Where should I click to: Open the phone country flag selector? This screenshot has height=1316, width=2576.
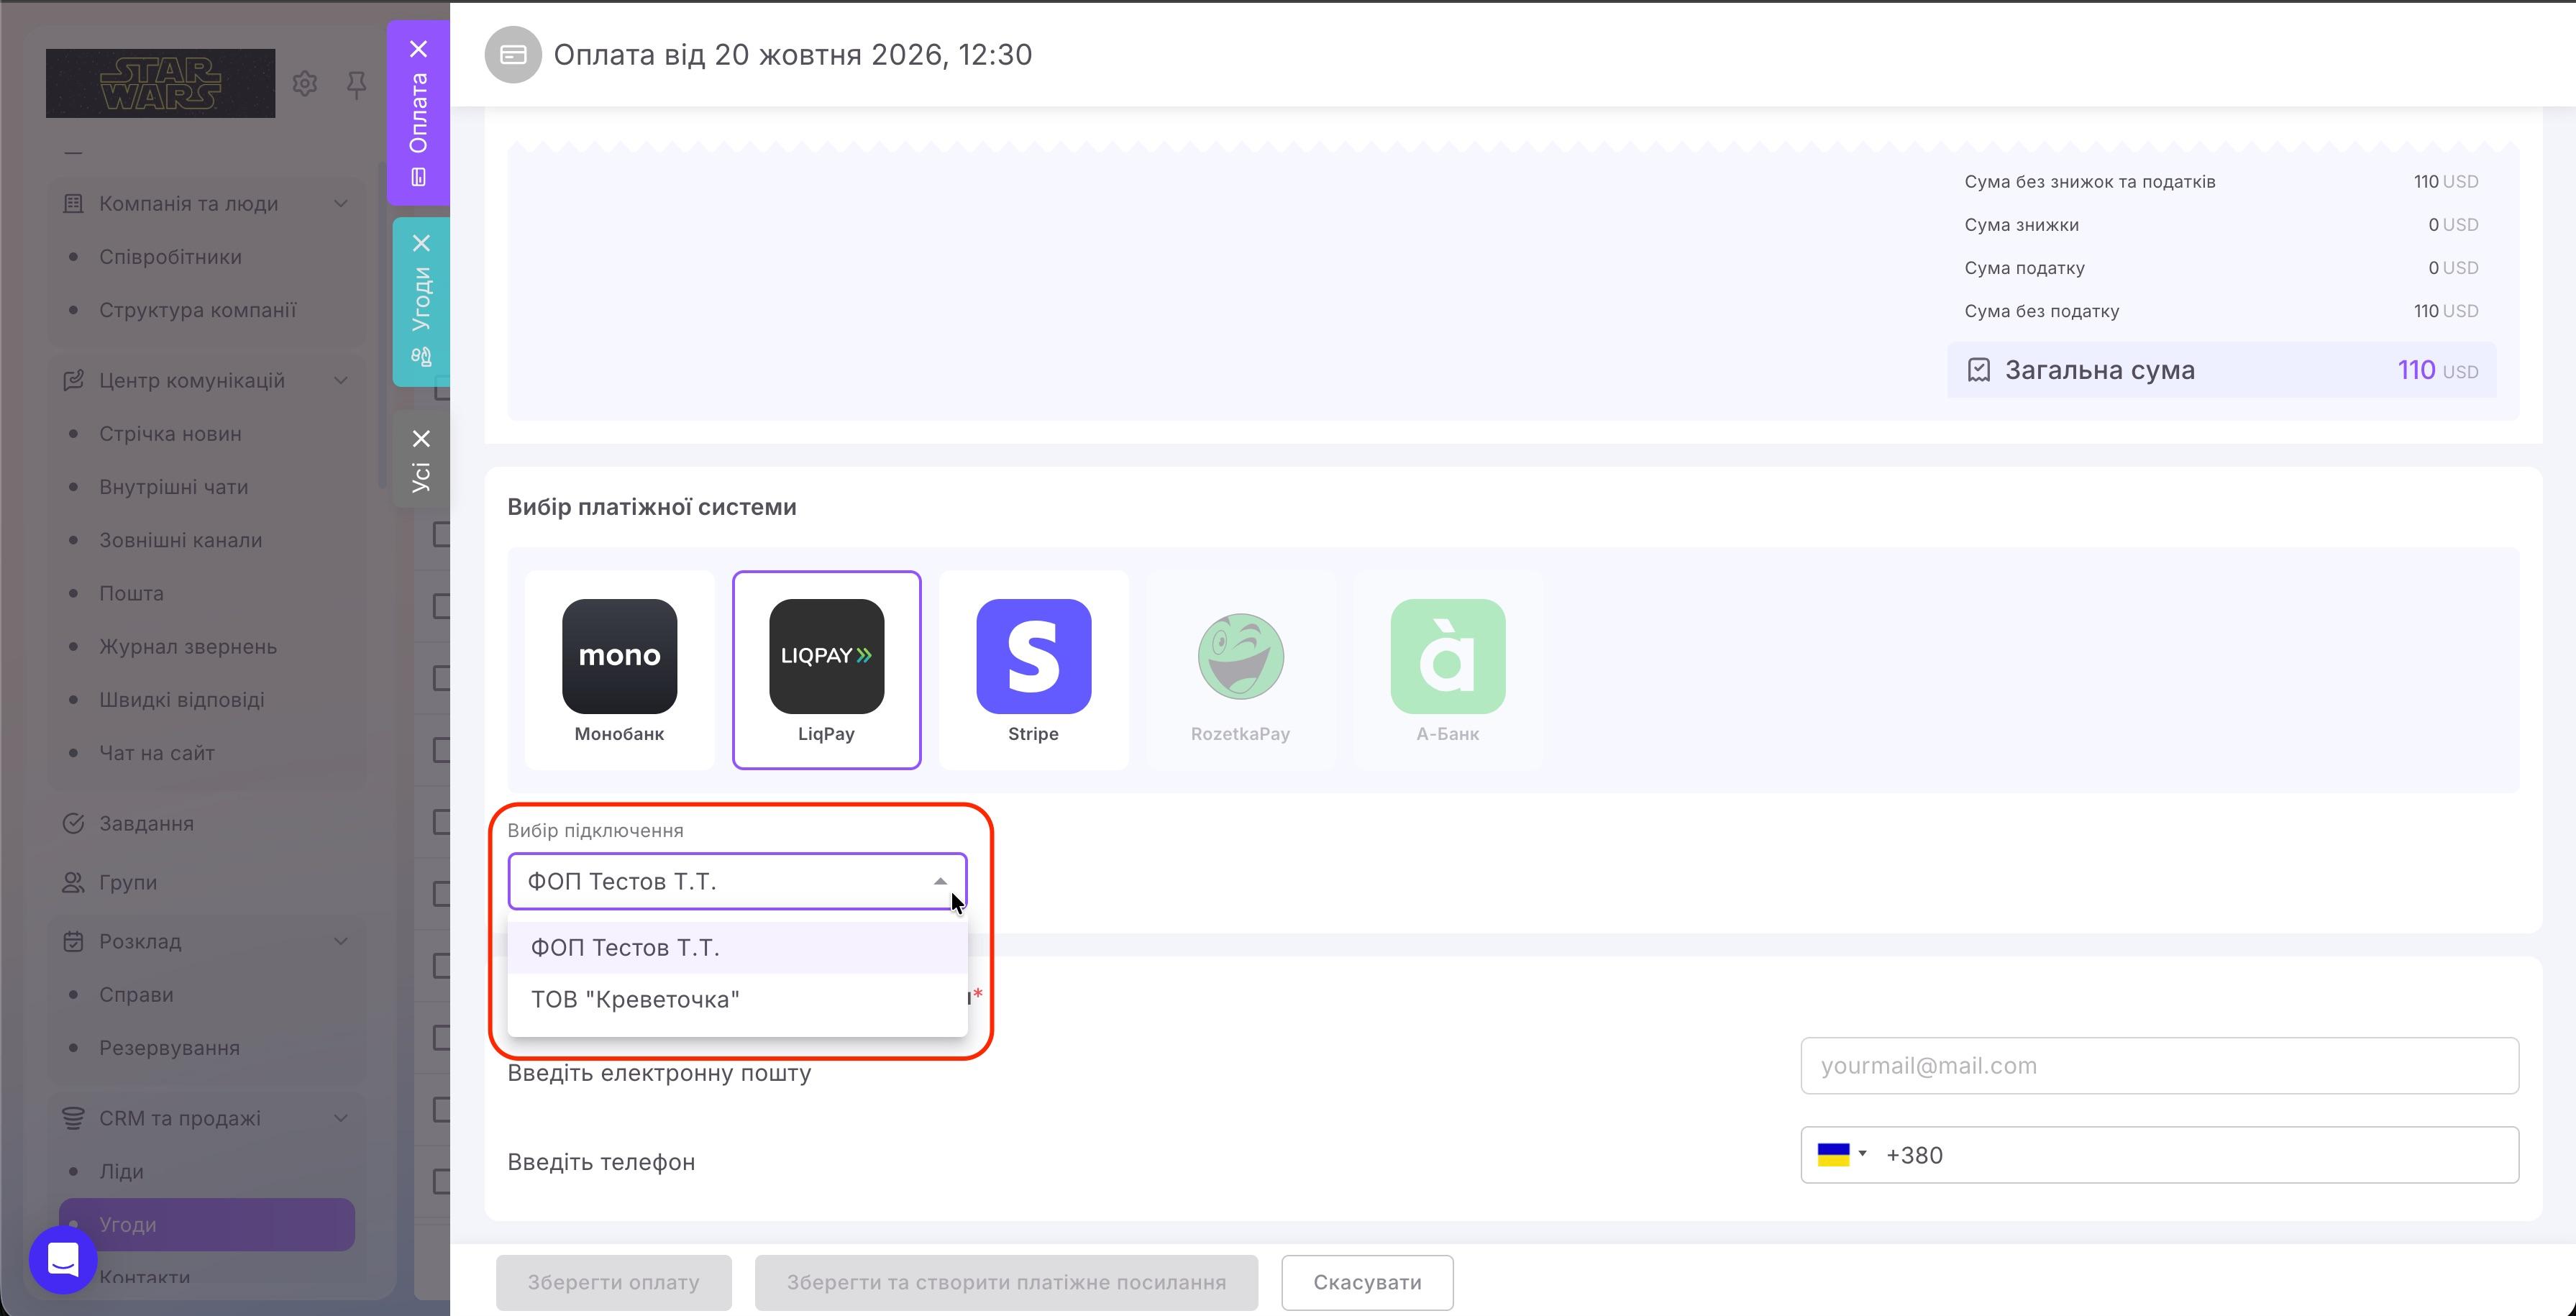pos(1841,1154)
